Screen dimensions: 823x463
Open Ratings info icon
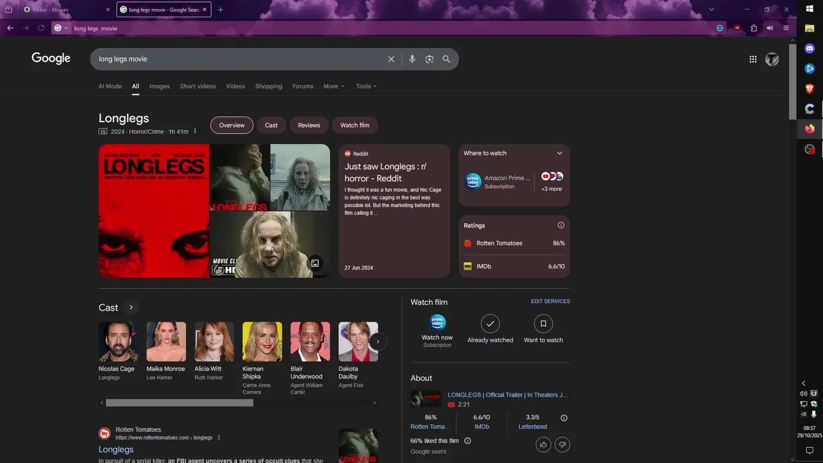click(561, 225)
